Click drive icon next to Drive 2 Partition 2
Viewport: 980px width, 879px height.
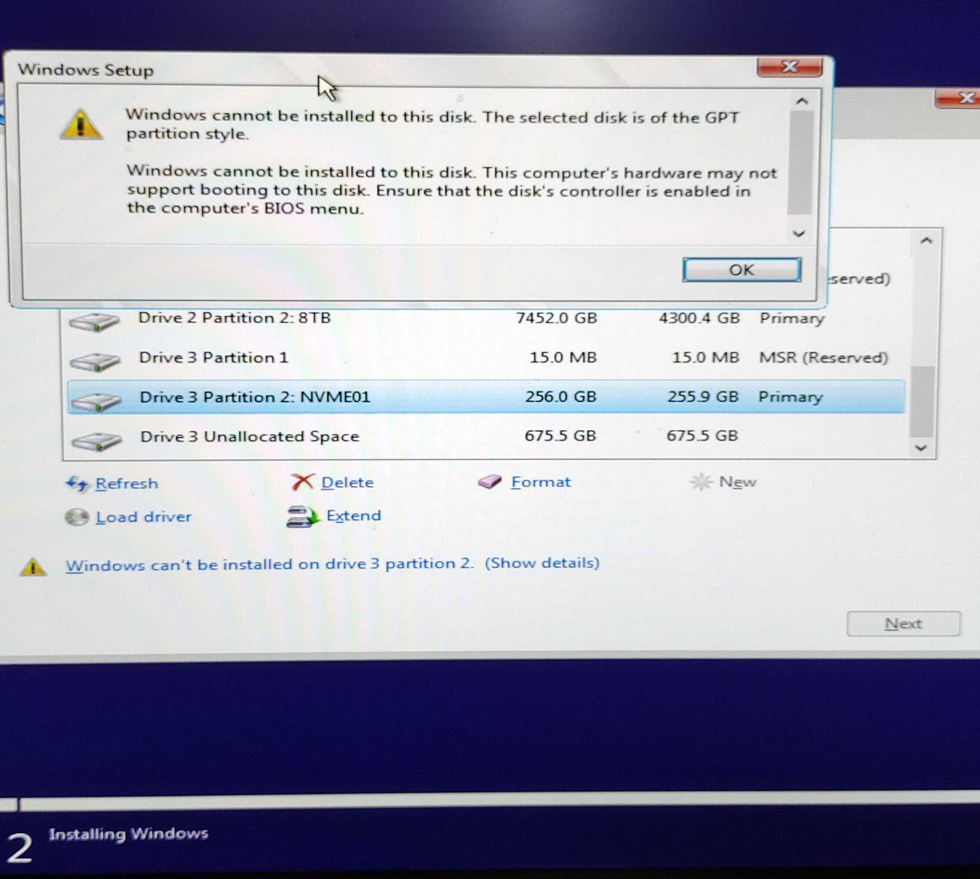coord(94,322)
